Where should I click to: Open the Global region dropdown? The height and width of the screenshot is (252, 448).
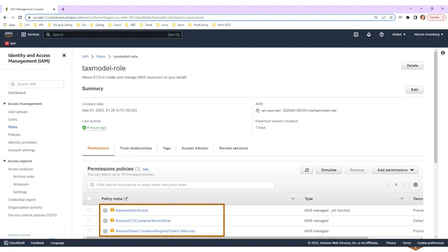tap(399, 35)
